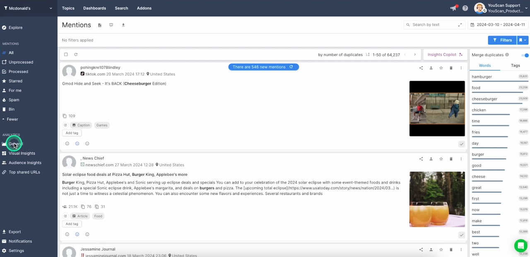Switch to the Tags tab
The width and height of the screenshot is (530, 257).
click(515, 65)
